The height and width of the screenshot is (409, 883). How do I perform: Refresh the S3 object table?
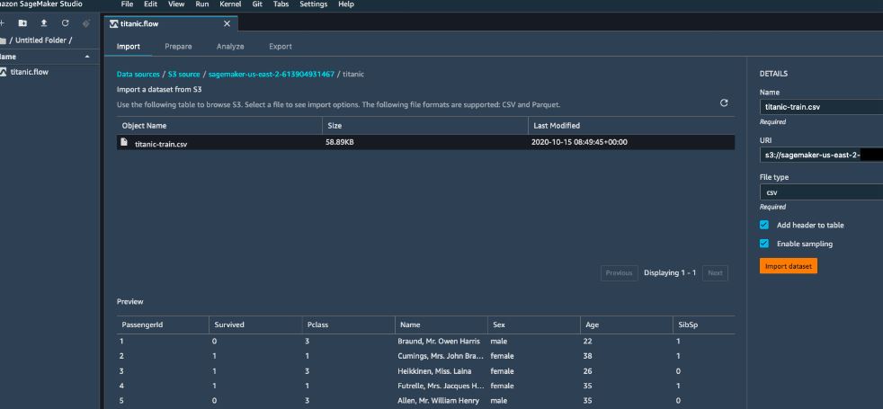724,103
